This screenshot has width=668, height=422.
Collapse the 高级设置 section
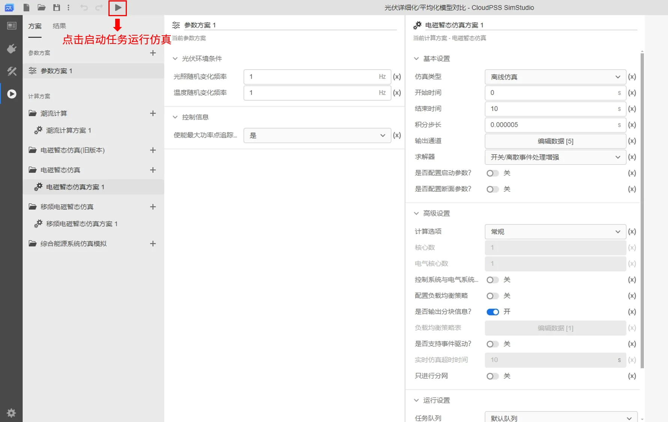coord(416,213)
